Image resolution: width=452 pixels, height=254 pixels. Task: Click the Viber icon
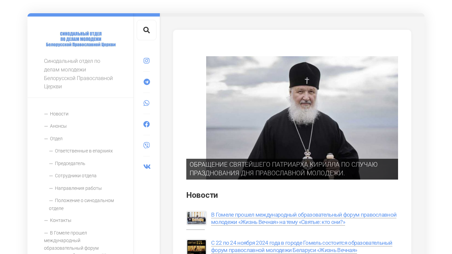coord(147,146)
